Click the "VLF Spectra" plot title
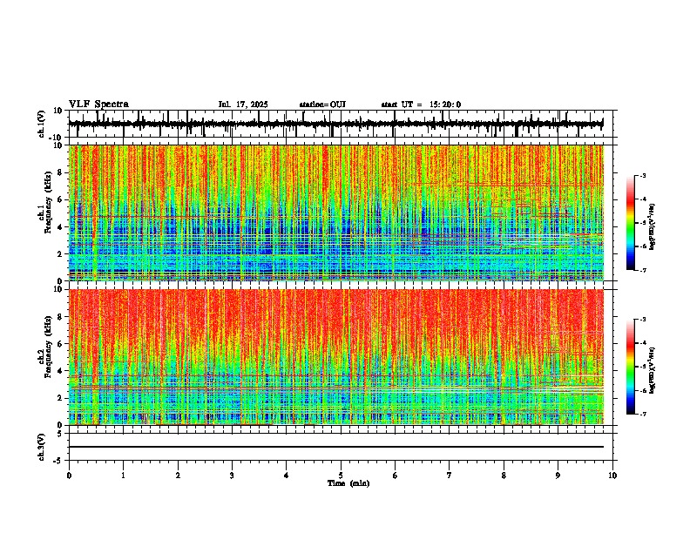The width and height of the screenshot is (690, 533). click(98, 105)
